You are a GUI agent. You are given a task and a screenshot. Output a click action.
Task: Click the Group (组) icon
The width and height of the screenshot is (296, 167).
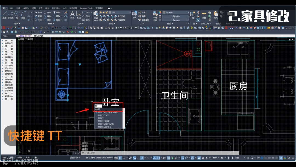pos(193,15)
